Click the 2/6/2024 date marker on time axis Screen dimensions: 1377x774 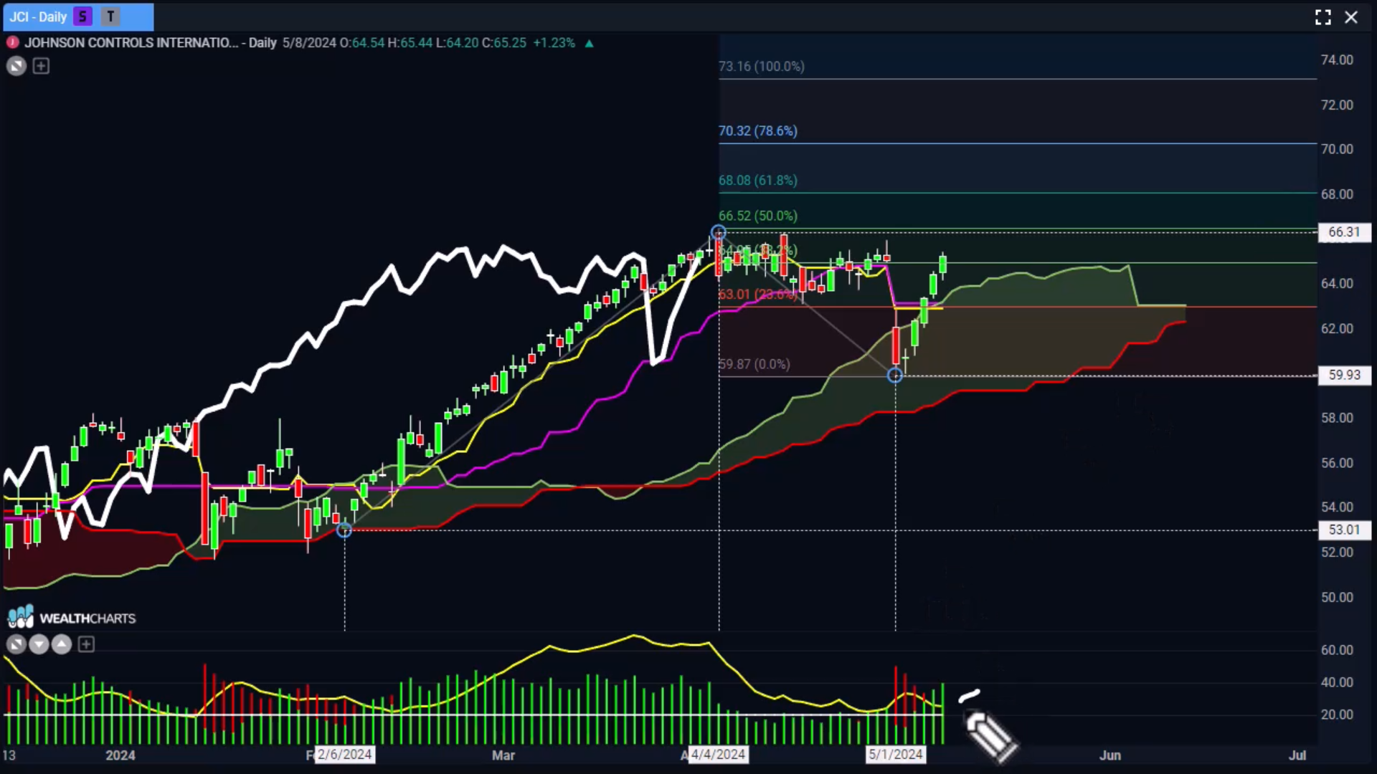345,755
